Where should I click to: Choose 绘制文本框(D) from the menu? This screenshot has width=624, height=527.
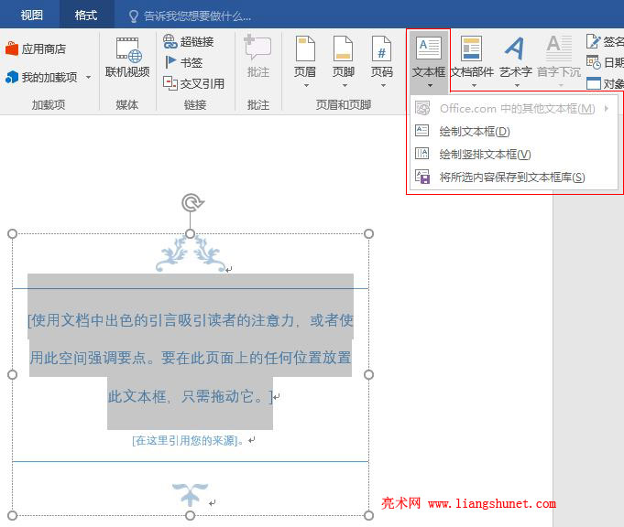[514, 131]
